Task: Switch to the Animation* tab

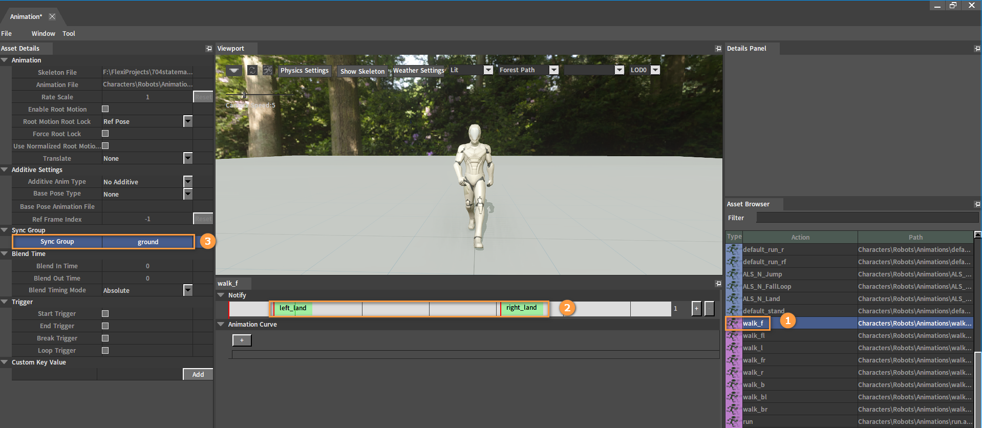Action: pyautogui.click(x=26, y=16)
